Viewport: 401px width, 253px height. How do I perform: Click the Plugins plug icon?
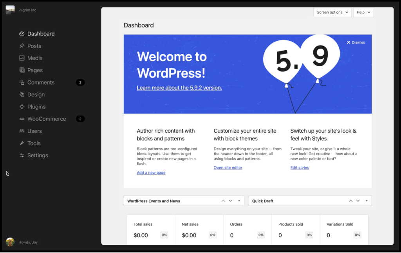22,107
